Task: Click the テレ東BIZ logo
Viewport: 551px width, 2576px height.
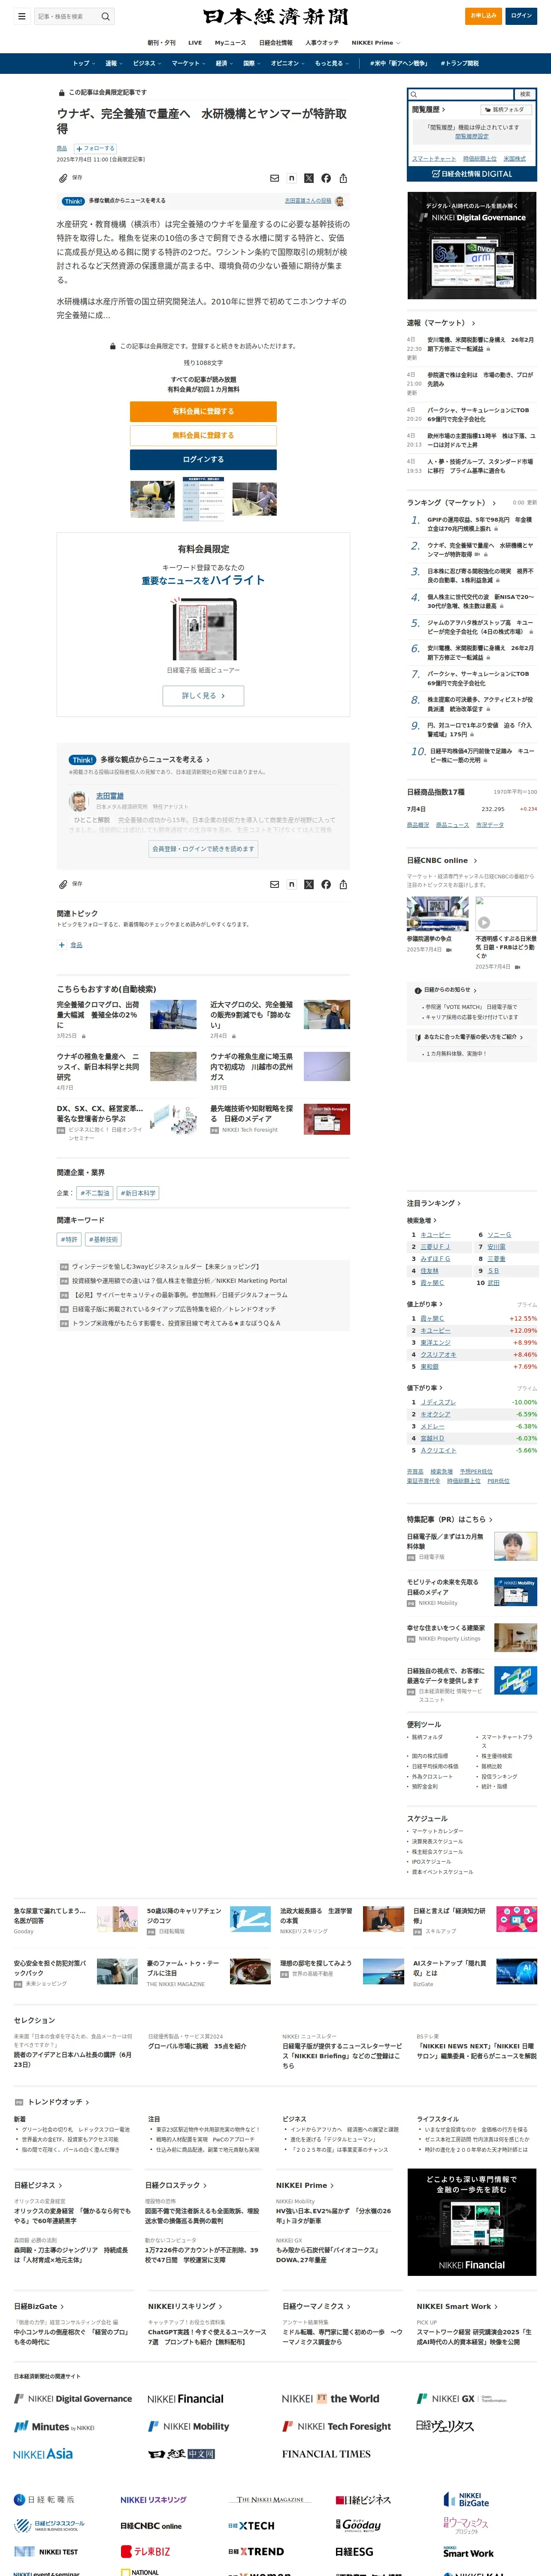Action: pyautogui.click(x=146, y=2551)
